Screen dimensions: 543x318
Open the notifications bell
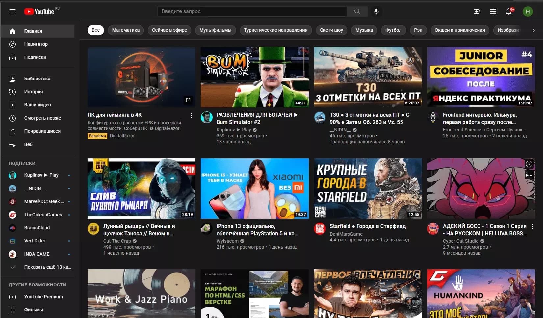[509, 11]
